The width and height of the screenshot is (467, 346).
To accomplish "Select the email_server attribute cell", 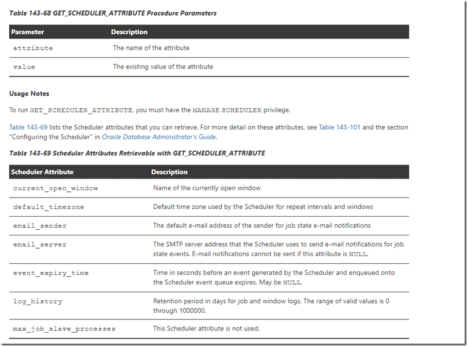I will pos(40,245).
